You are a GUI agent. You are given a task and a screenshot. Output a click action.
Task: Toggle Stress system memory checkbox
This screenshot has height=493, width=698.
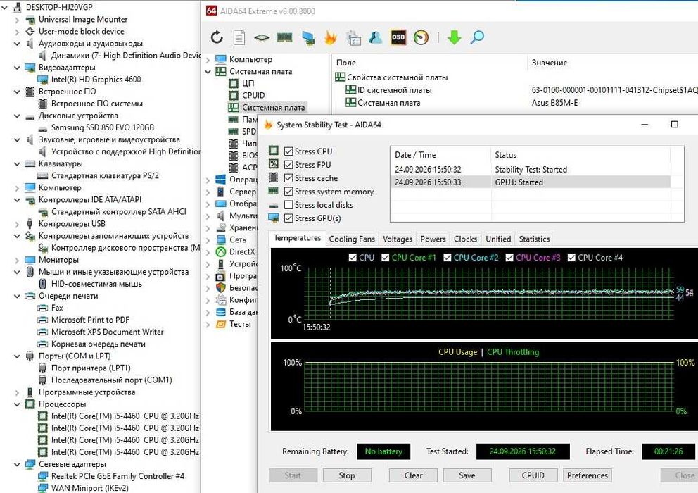click(x=288, y=192)
